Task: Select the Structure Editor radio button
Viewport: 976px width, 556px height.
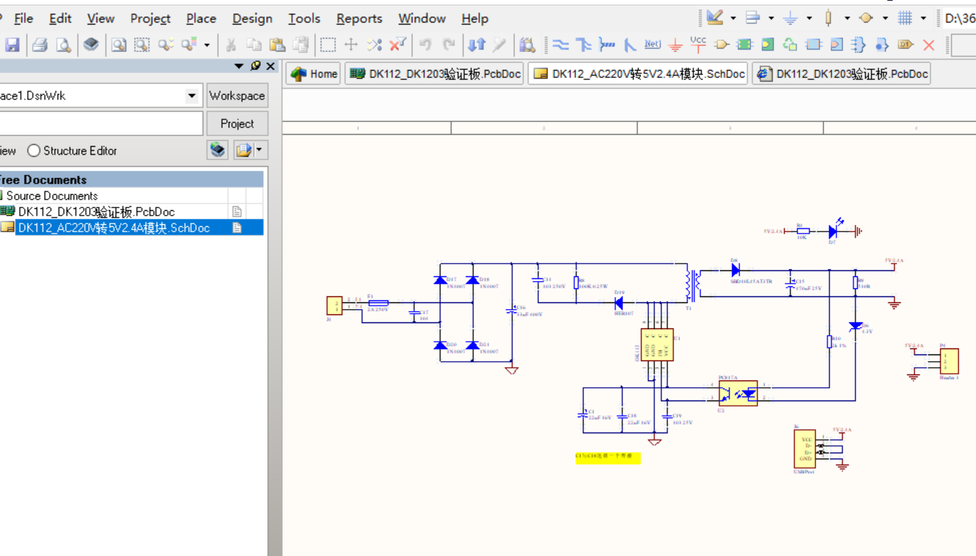Action: [34, 151]
